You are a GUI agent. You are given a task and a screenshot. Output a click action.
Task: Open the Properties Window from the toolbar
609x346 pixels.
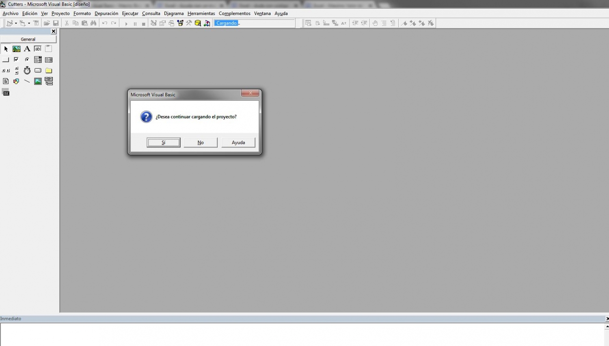[162, 23]
